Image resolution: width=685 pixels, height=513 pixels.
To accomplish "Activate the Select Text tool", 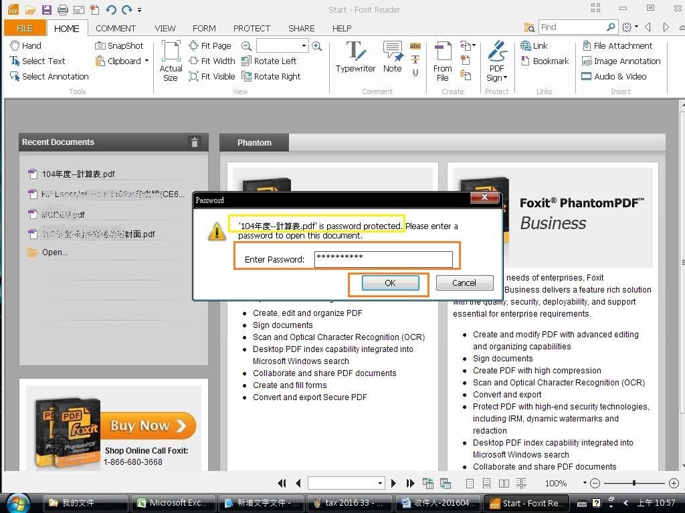I will 37,61.
